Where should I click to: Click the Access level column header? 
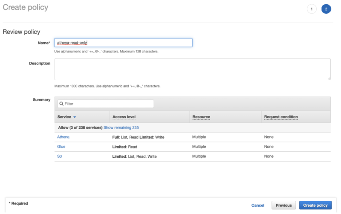click(x=124, y=117)
